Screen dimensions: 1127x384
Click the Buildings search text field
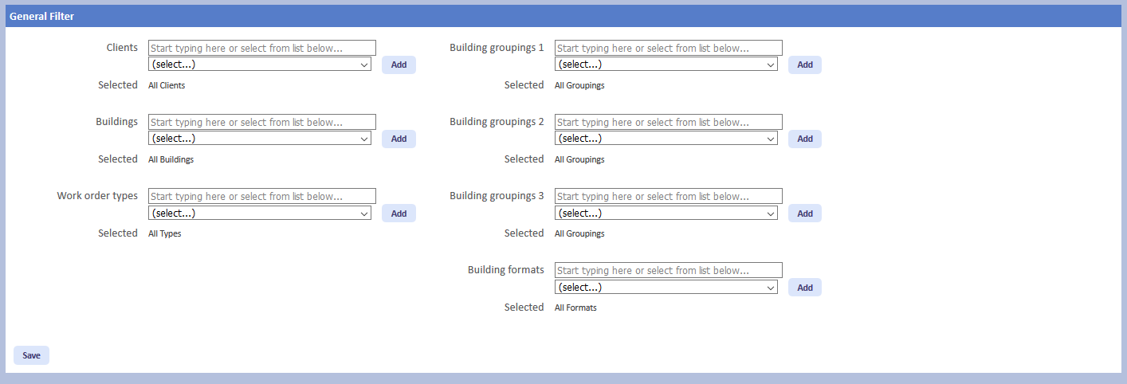261,122
